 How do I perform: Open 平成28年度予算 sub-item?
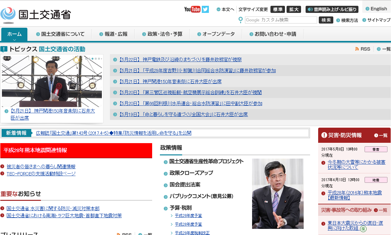point(188,224)
